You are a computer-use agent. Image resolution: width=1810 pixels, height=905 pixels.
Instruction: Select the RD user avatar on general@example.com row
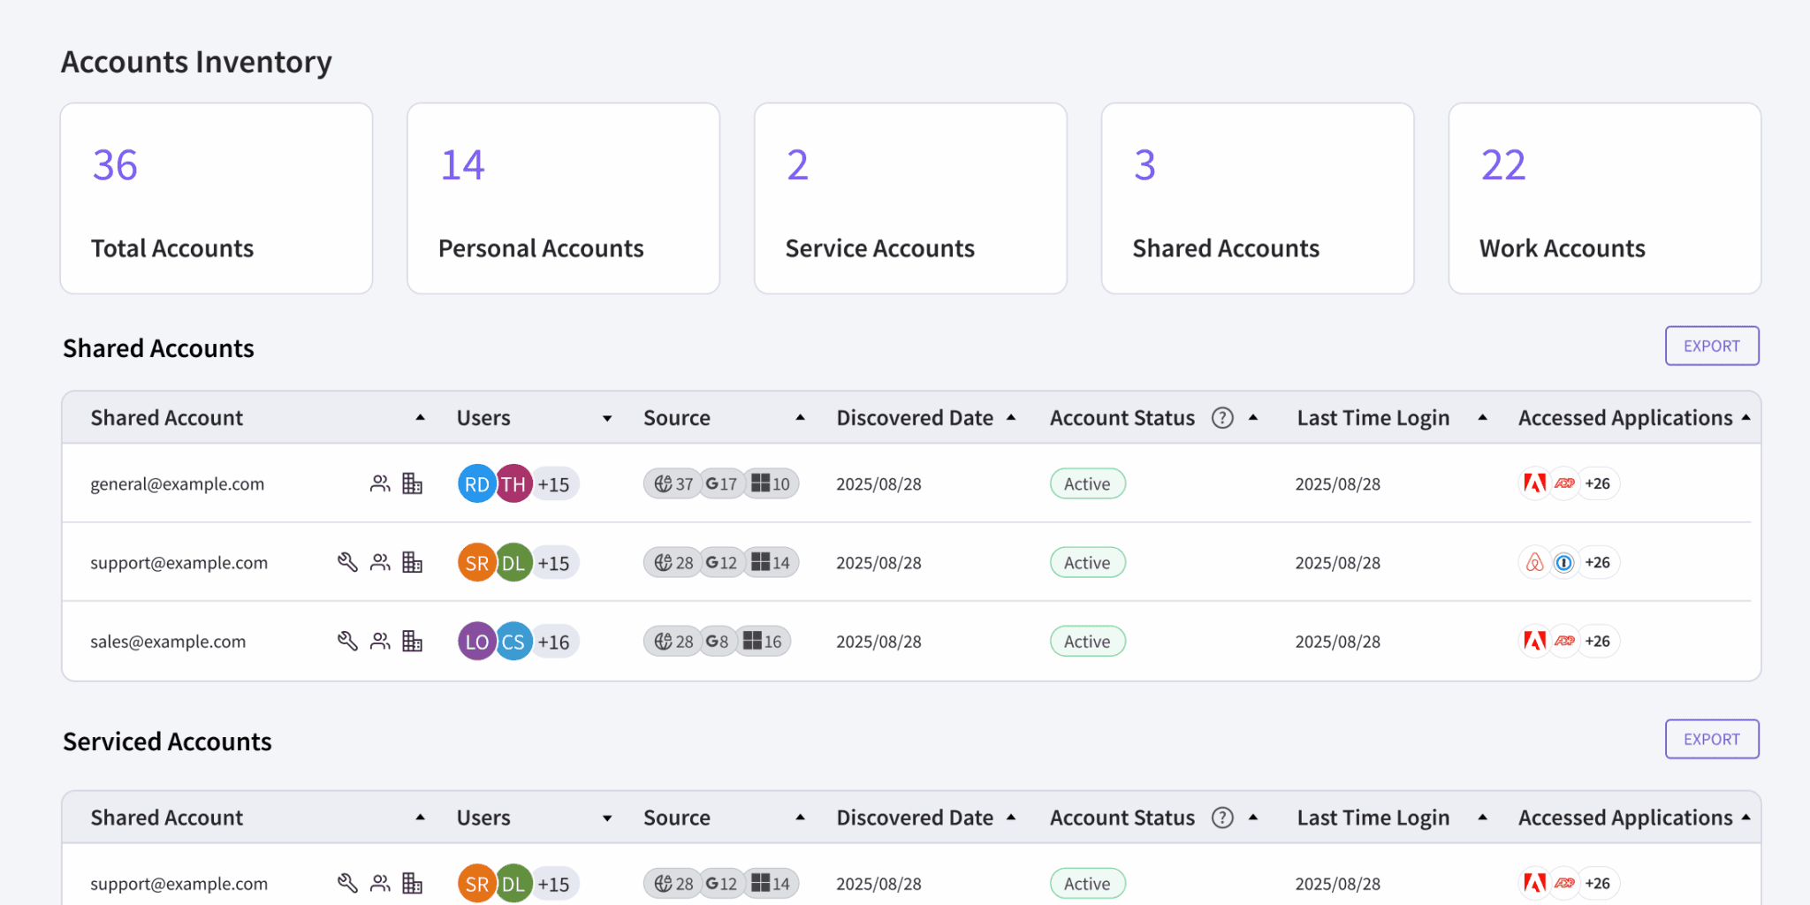[476, 483]
